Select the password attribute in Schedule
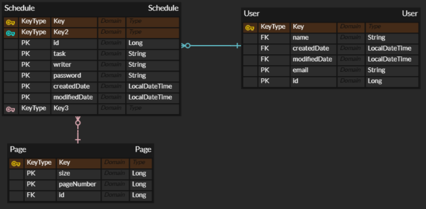 pos(74,76)
